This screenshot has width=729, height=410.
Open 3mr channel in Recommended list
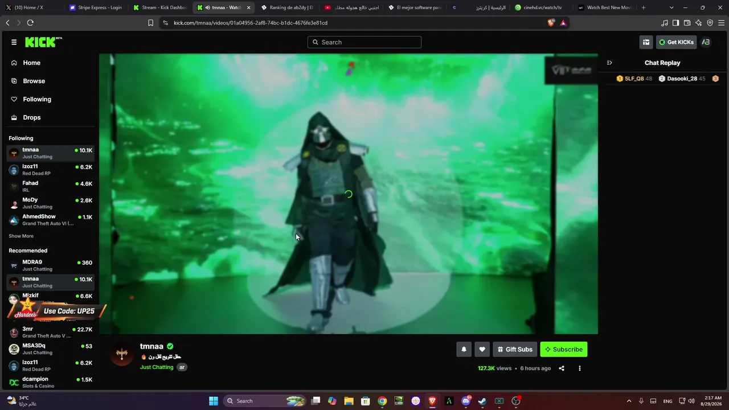pyautogui.click(x=51, y=332)
